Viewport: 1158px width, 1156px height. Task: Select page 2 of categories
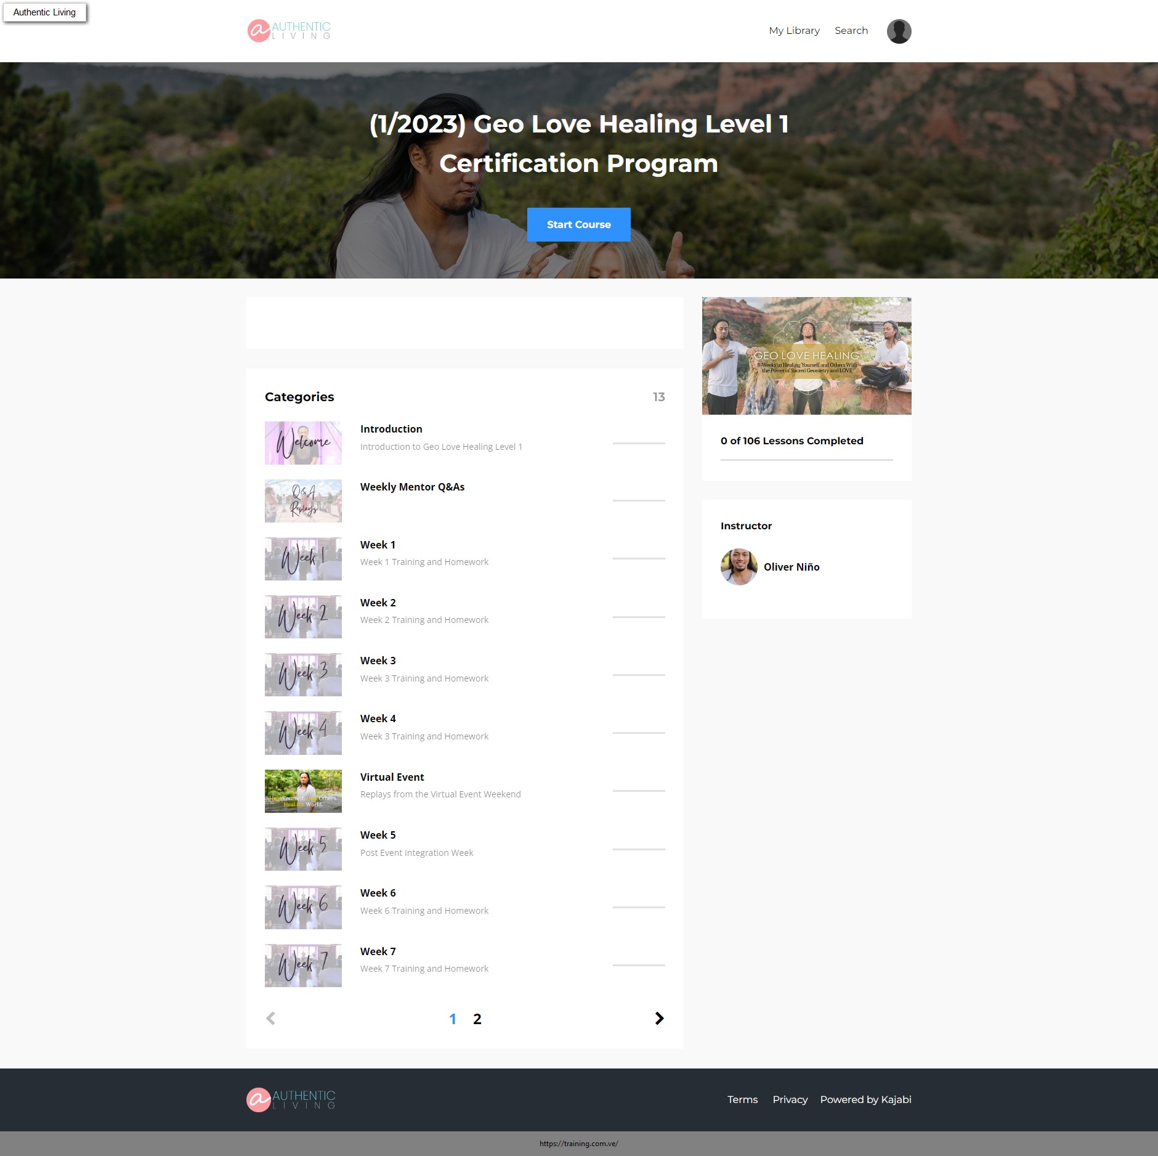(477, 1019)
